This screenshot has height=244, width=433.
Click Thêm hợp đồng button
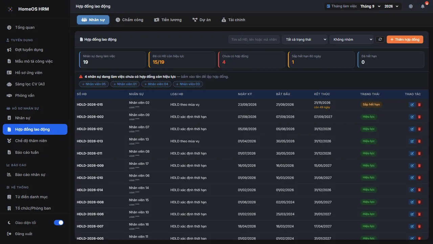(405, 40)
